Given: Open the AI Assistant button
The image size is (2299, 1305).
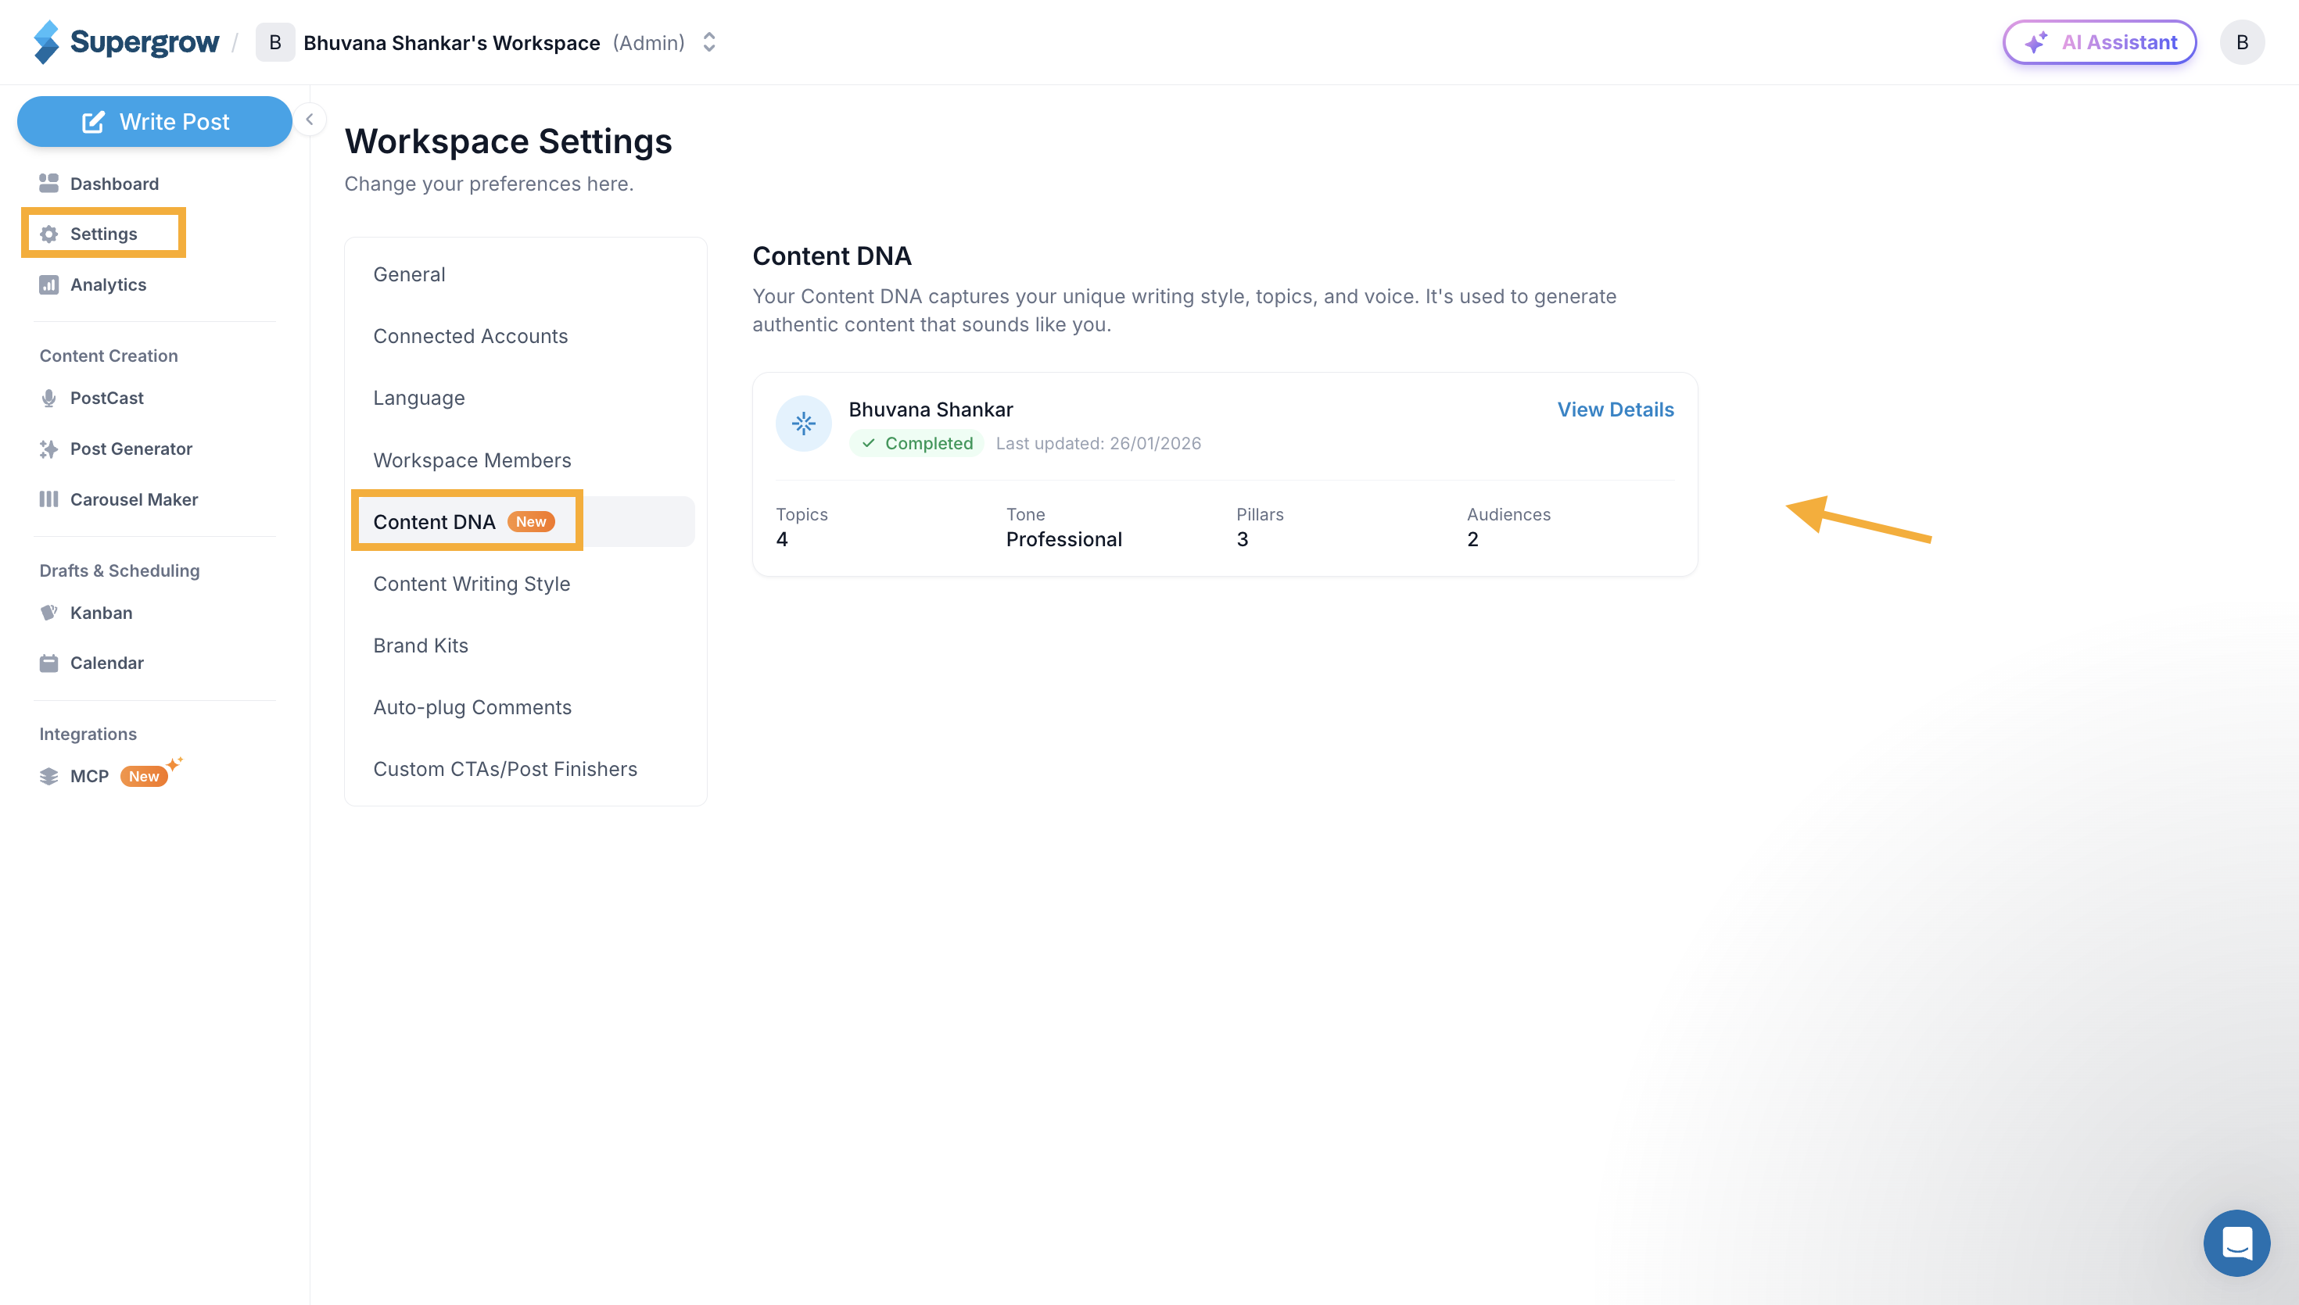Looking at the screenshot, I should [2099, 42].
